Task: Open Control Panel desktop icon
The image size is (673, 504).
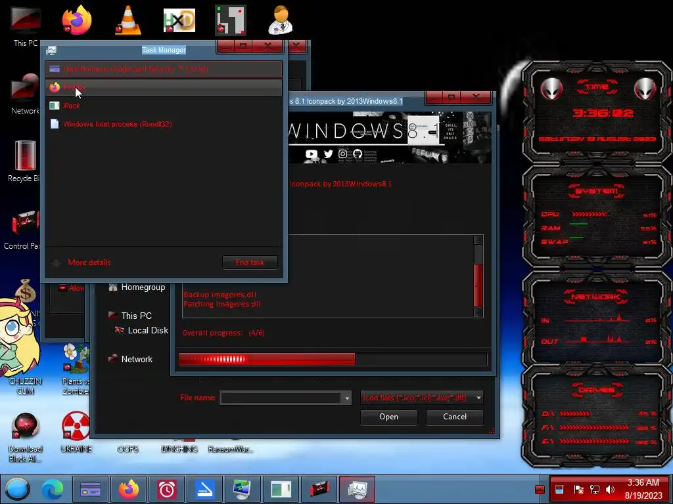Action: [x=22, y=229]
